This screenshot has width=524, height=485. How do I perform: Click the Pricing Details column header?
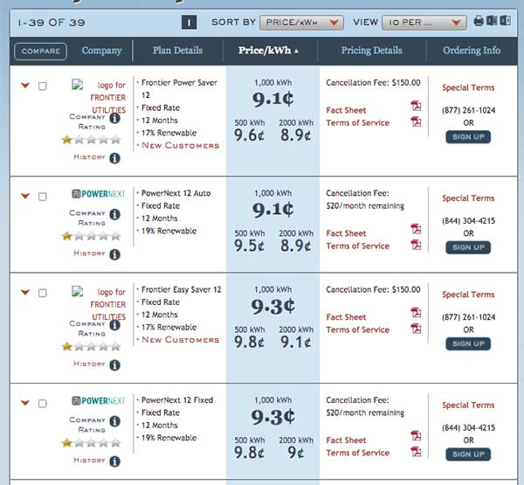(372, 51)
